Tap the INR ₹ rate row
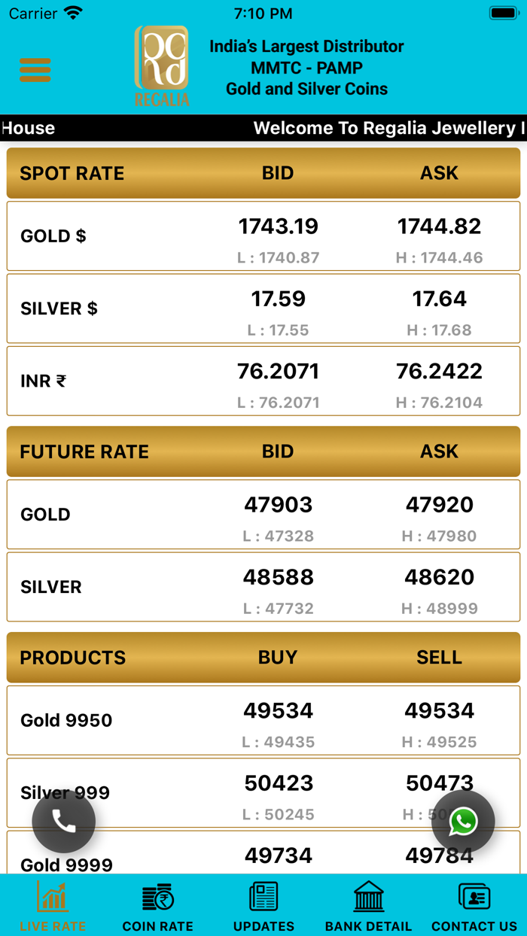 263,381
